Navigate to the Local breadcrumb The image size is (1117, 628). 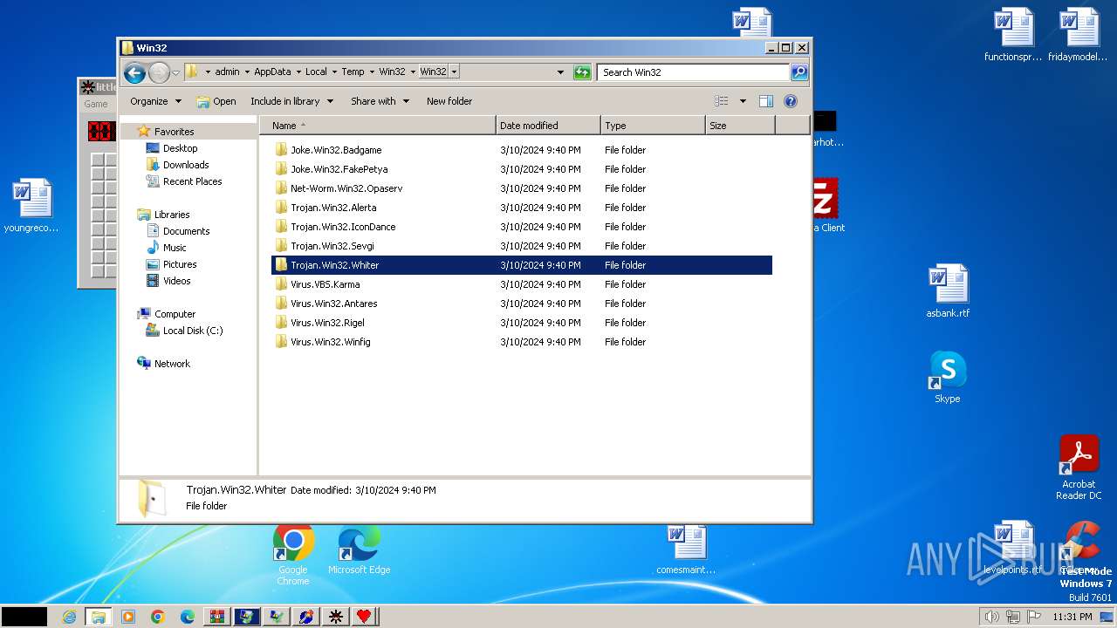point(316,72)
